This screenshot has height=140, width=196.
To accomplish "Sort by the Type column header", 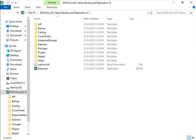I will coord(109,19).
